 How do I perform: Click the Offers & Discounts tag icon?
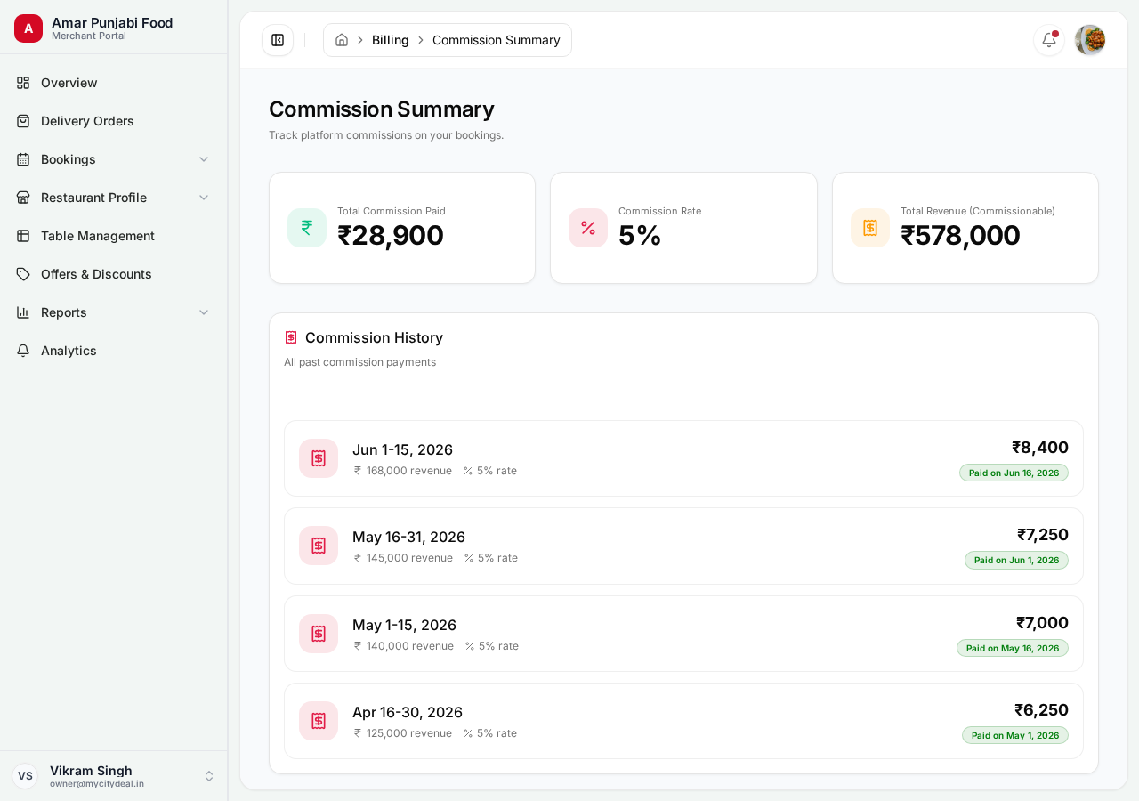[23, 274]
